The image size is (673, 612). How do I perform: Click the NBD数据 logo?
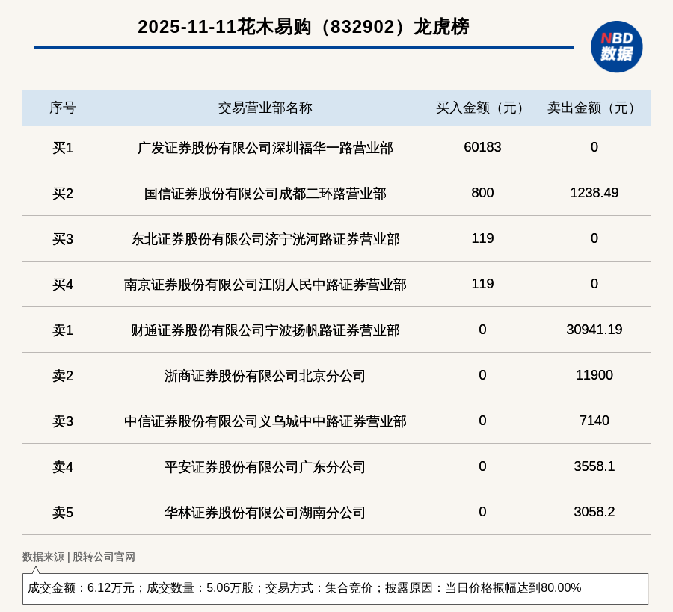coord(616,46)
